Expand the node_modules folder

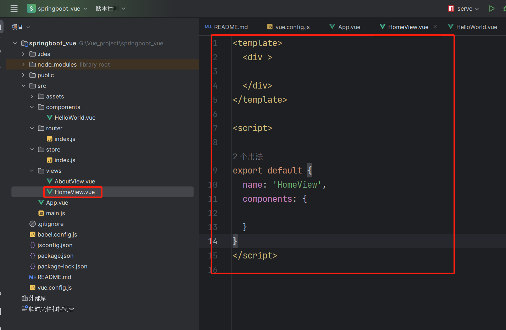pyautogui.click(x=23, y=64)
